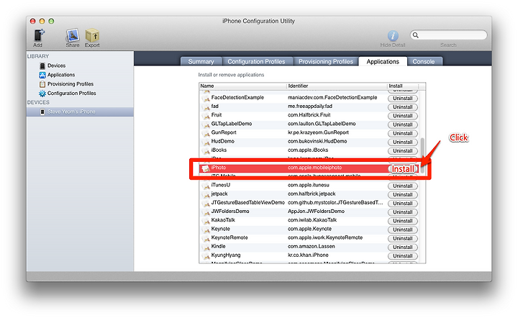This screenshot has width=518, height=318.
Task: Click the Install column header
Action: click(x=403, y=86)
